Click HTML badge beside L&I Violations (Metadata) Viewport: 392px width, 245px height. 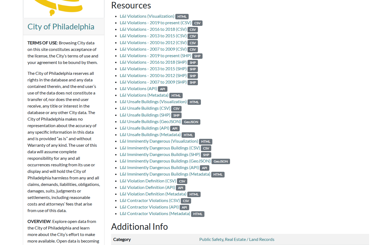coord(176,96)
